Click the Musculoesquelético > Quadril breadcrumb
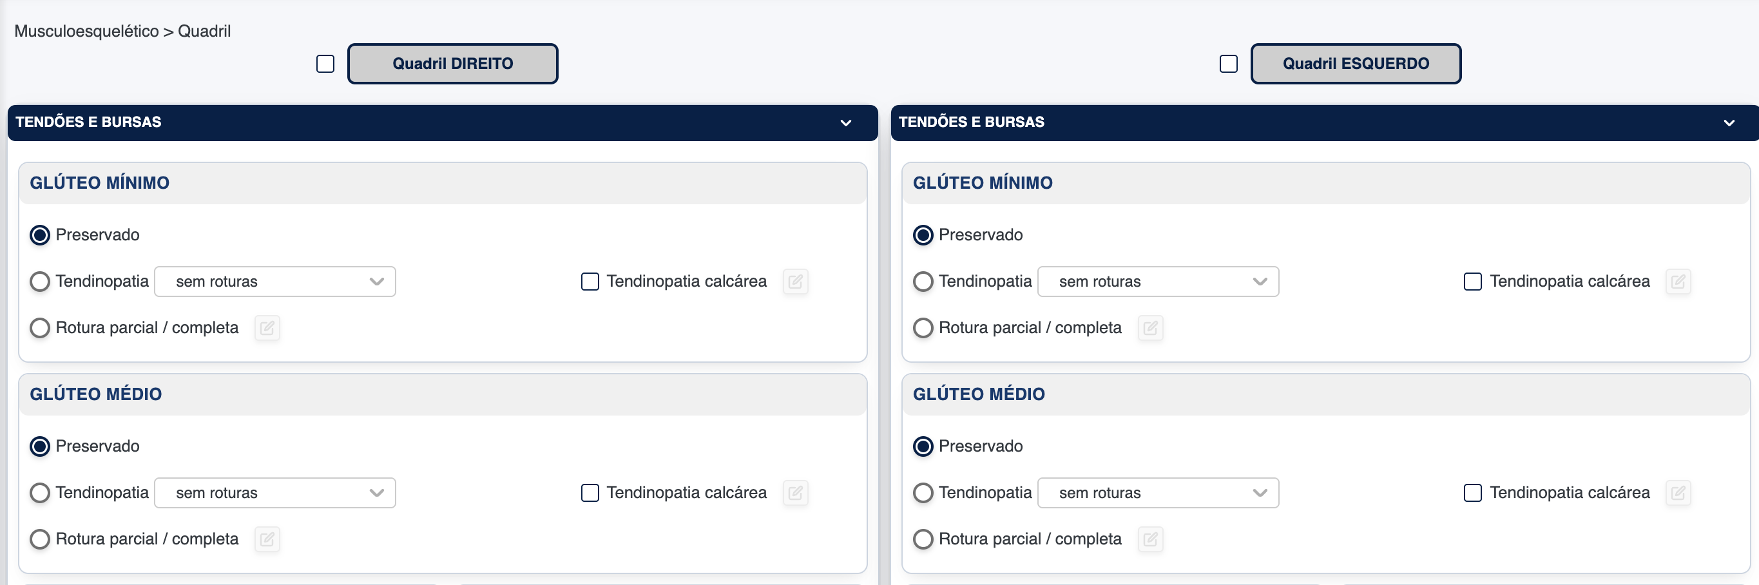This screenshot has height=585, width=1759. 122,32
